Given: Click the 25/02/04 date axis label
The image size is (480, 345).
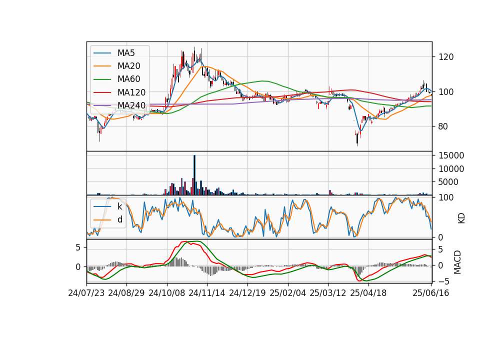Looking at the screenshot, I should [288, 293].
